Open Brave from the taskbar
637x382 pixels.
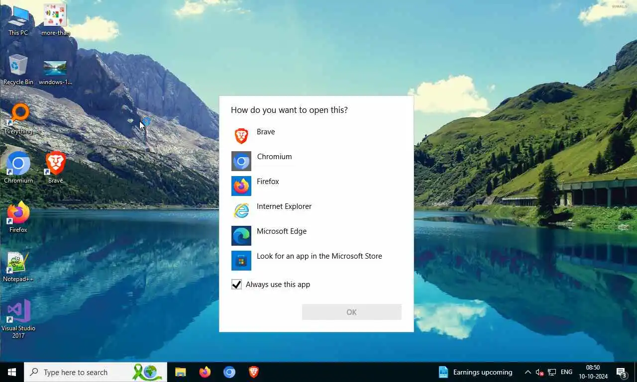coord(253,372)
